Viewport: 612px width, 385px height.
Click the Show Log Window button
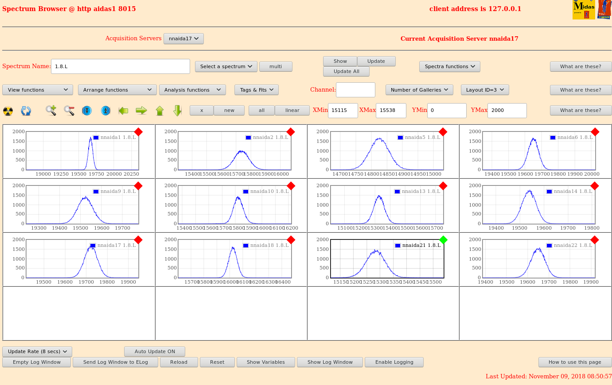point(330,362)
